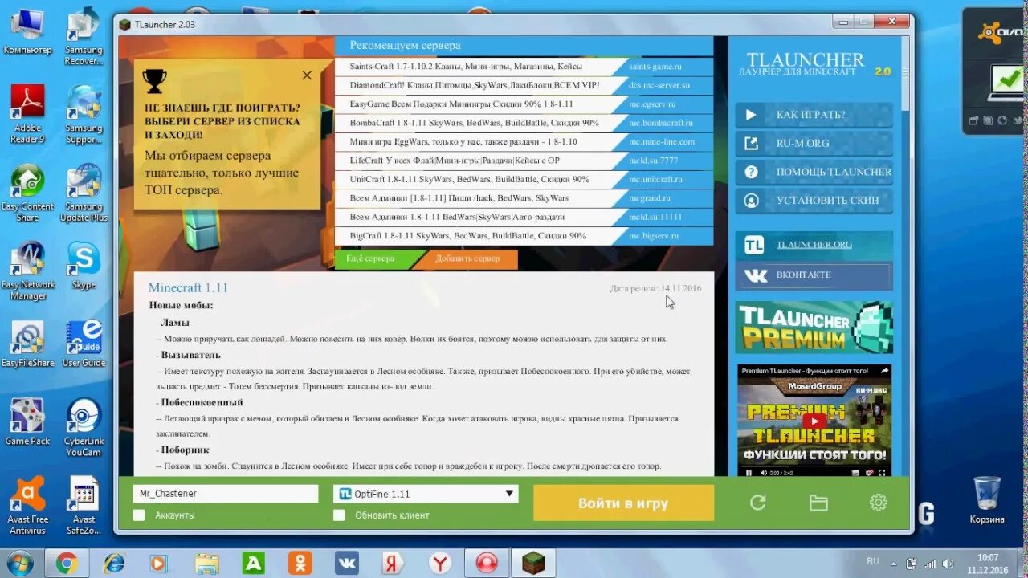Open the RU-M.ORG sidebar item
This screenshot has height=578, width=1028.
(x=814, y=144)
